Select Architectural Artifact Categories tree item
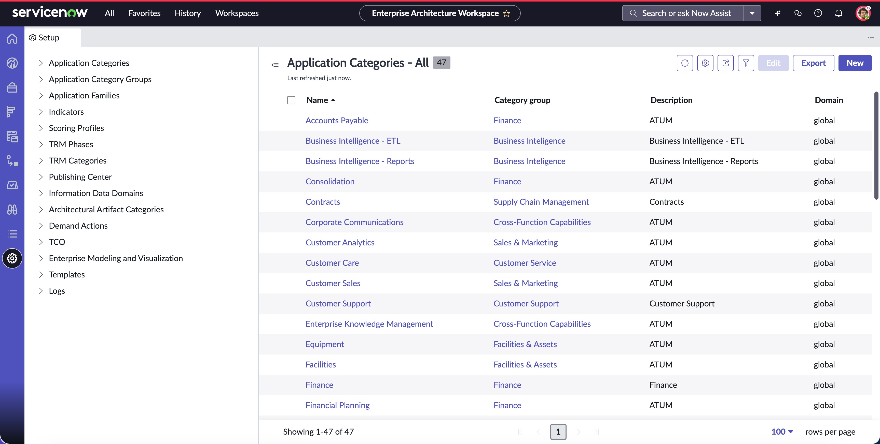 coord(106,210)
